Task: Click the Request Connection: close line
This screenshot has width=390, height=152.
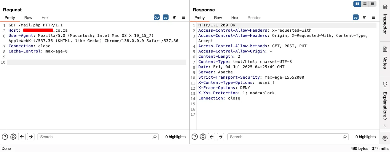Action: 30,46
